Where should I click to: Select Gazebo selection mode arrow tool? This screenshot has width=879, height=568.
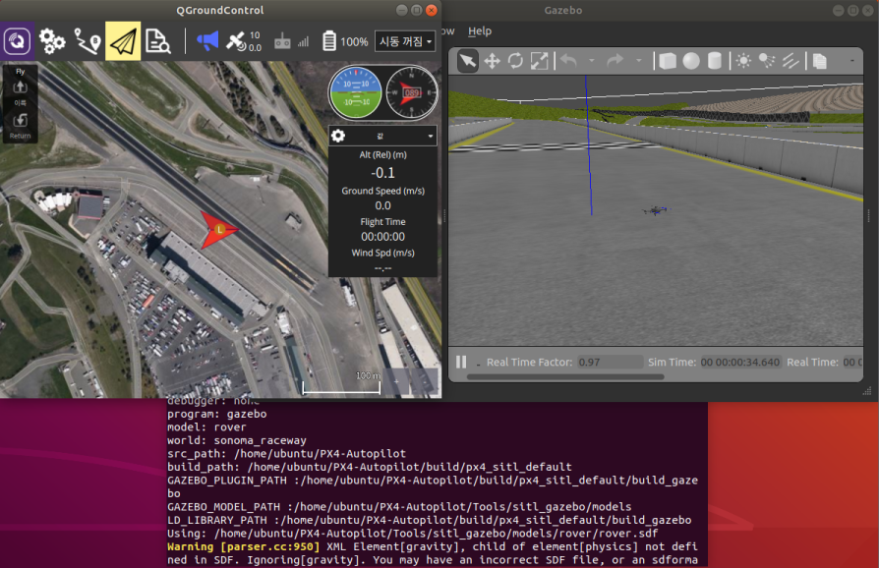[x=468, y=61]
